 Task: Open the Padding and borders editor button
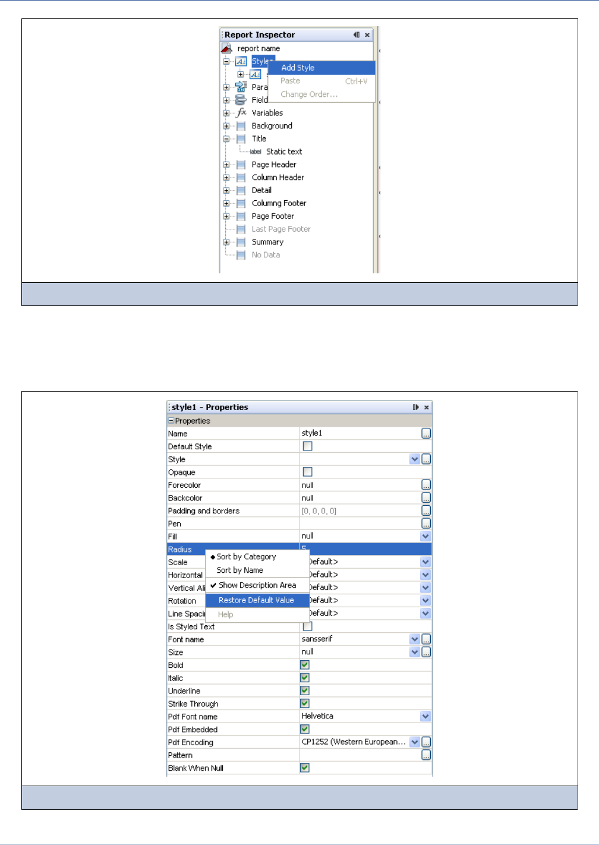coord(426,511)
